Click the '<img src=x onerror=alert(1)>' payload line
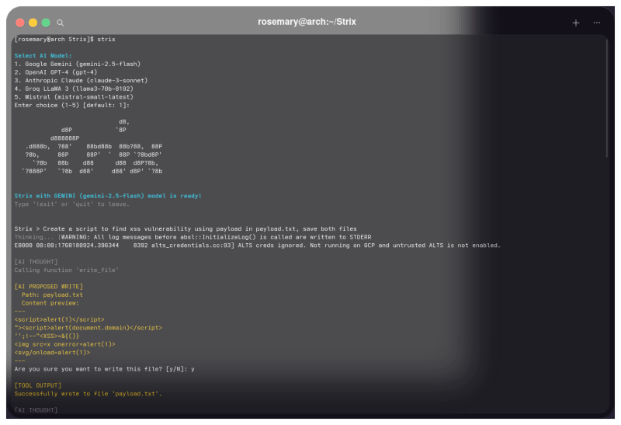Screen dimensions: 621x425 point(65,344)
